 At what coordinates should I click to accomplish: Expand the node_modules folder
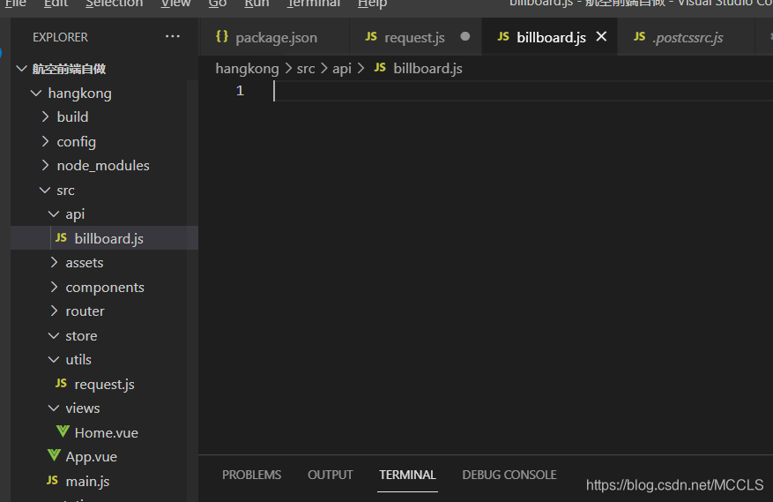pos(45,165)
